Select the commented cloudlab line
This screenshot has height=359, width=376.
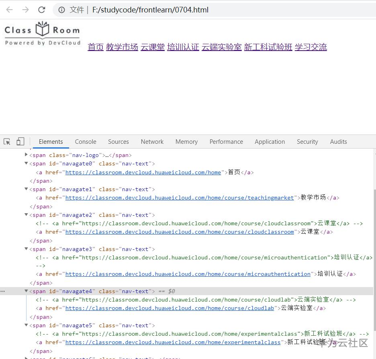pos(196,300)
